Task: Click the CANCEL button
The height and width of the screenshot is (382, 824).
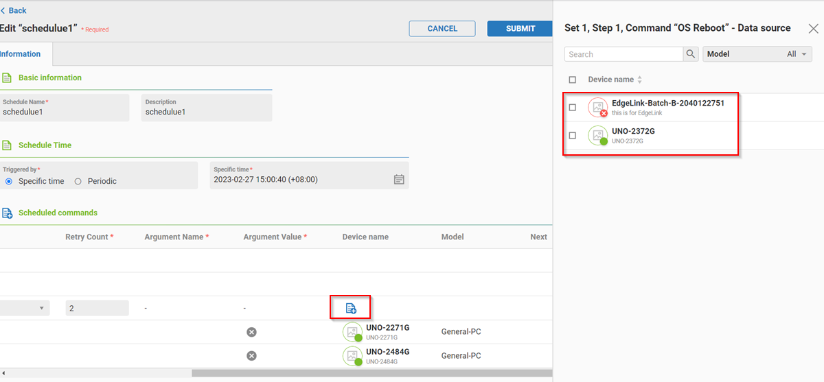Action: 442,29
